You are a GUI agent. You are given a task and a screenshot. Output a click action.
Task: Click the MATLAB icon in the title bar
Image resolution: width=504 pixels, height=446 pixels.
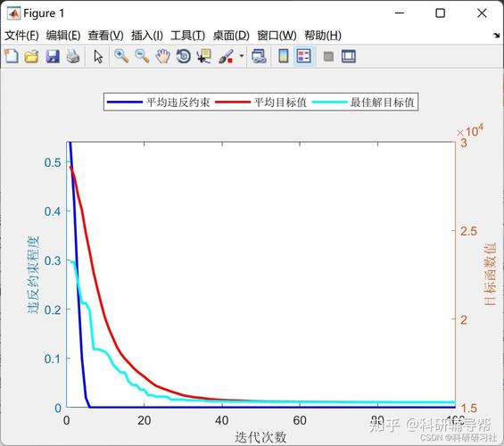[13, 13]
